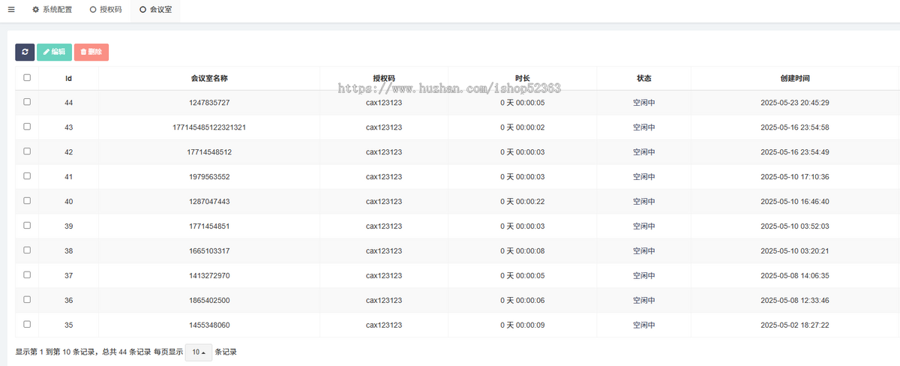Click duration 0 天 00:00:02
The width and height of the screenshot is (900, 366).
523,127
